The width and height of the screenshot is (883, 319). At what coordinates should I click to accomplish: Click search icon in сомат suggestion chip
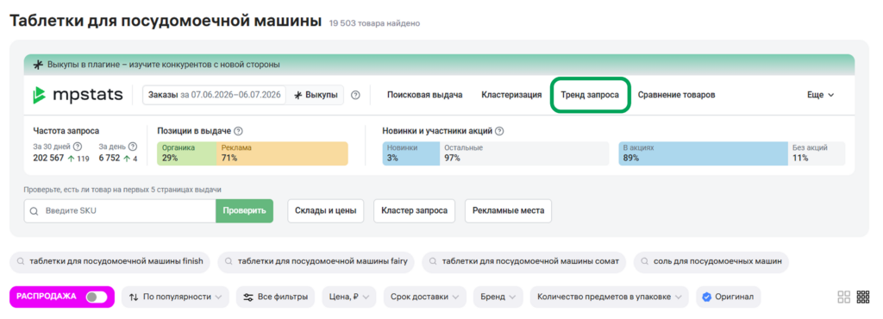coord(434,261)
